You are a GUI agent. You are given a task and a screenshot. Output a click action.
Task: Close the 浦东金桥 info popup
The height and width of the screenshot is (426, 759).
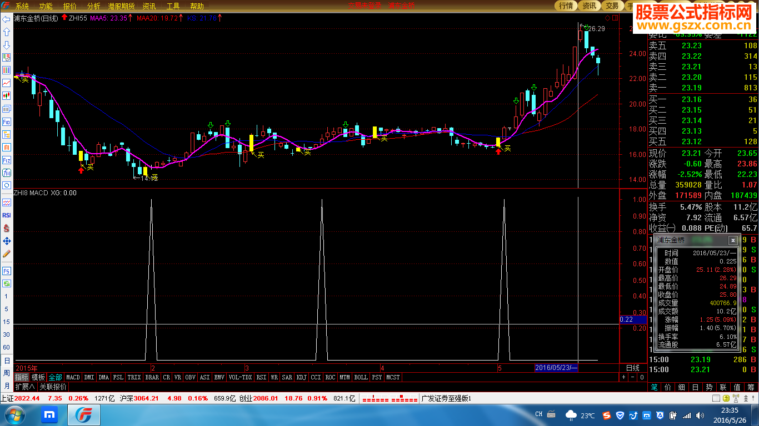coord(733,240)
